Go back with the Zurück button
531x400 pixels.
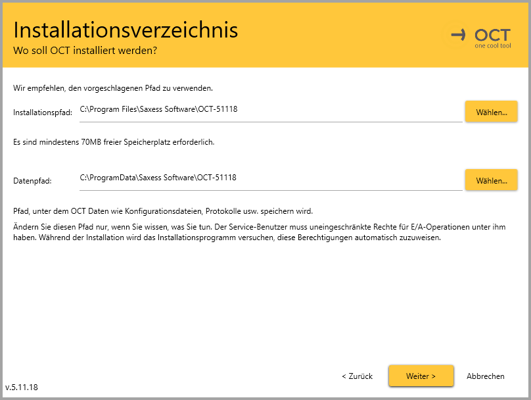click(x=357, y=376)
